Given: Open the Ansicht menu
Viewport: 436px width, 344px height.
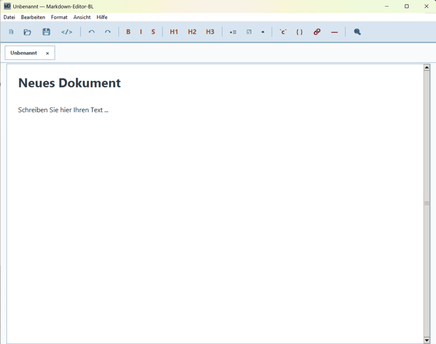Looking at the screenshot, I should [82, 17].
